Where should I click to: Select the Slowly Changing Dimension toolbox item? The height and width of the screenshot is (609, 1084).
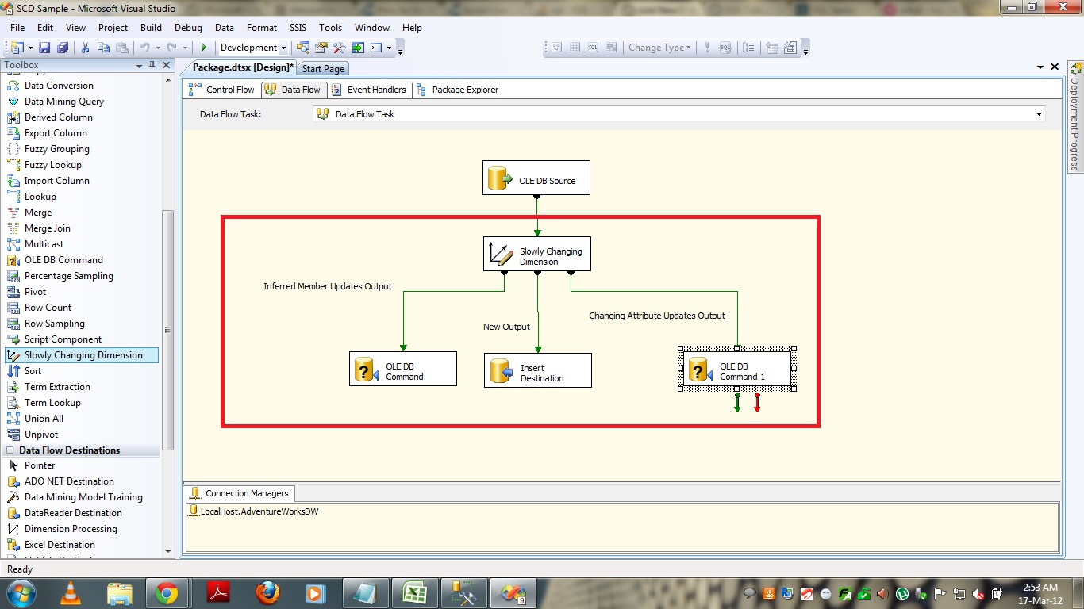[x=83, y=355]
